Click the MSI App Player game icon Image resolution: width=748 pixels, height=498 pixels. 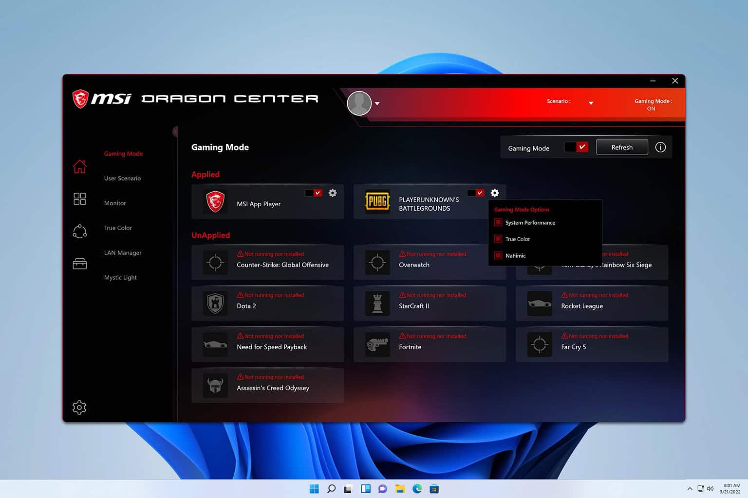coord(215,201)
